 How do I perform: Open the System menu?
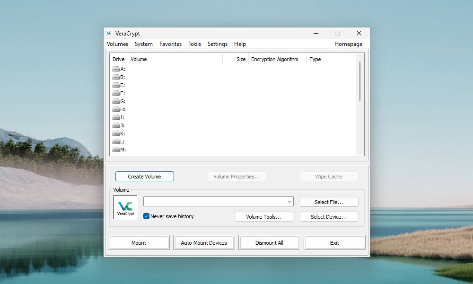(x=144, y=44)
